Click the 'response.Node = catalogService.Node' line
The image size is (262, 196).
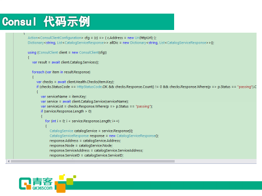pos(81,145)
